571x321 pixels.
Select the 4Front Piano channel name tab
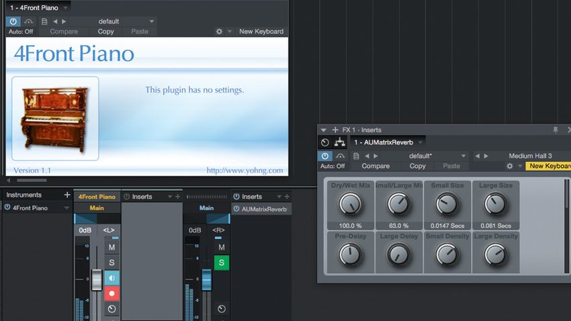coord(97,197)
